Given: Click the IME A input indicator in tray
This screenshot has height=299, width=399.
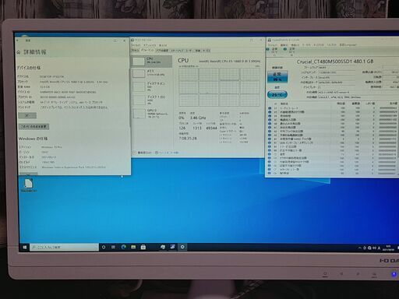Looking at the screenshot, I should click(x=379, y=248).
